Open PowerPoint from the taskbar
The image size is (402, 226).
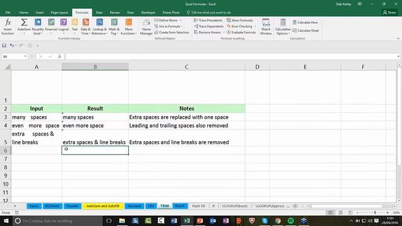pos(200,220)
